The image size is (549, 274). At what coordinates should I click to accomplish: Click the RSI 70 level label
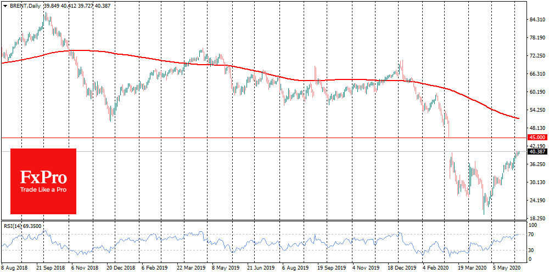pyautogui.click(x=531, y=235)
